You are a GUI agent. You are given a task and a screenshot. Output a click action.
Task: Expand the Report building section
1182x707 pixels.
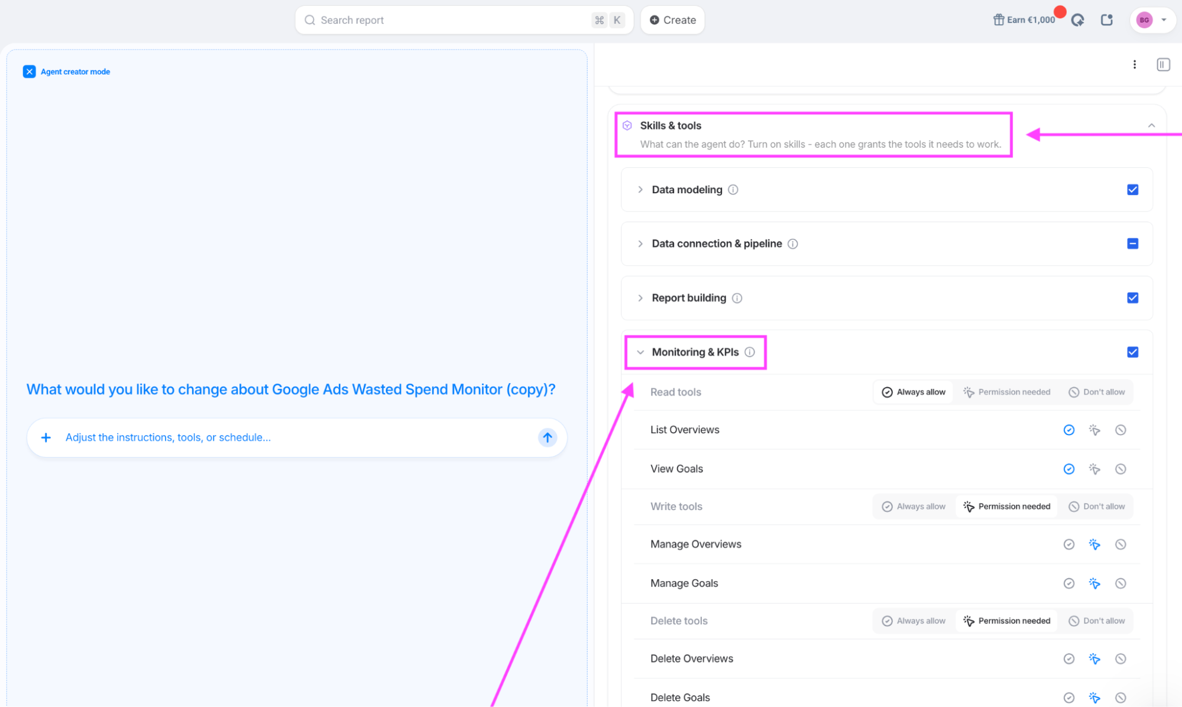640,298
